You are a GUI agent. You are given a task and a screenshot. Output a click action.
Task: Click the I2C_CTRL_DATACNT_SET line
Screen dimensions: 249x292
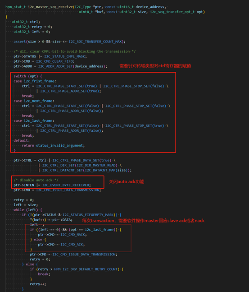point(85,170)
